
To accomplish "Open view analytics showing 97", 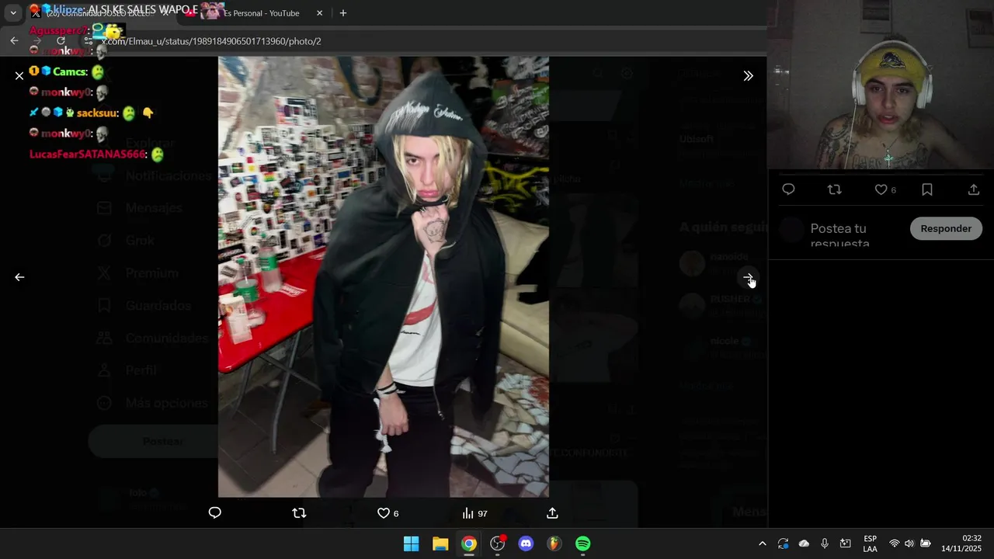I will [474, 513].
